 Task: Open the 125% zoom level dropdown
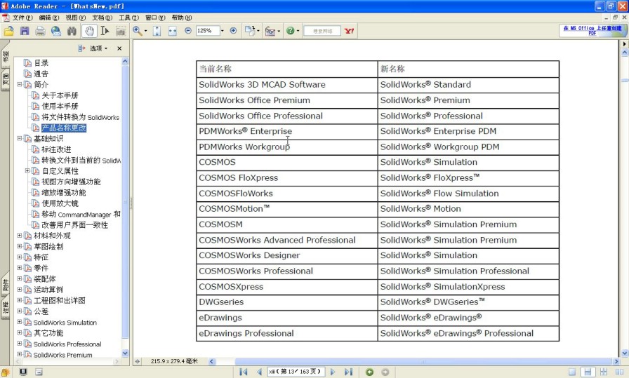tap(223, 31)
